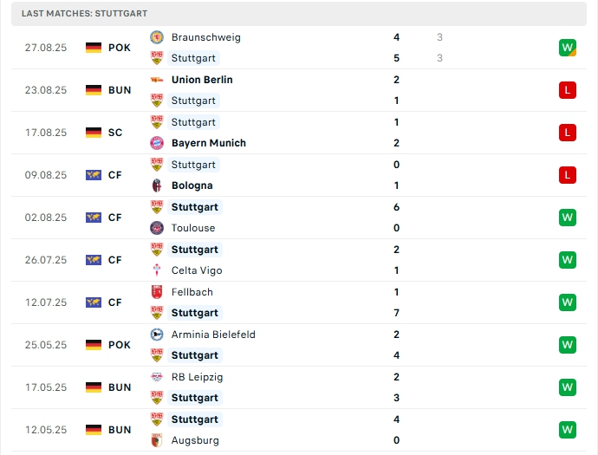Screen dimensions: 598x455
Task: Click the Augsburg club crest icon
Action: click(x=157, y=440)
